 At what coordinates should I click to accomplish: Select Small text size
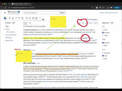[x=103, y=30]
